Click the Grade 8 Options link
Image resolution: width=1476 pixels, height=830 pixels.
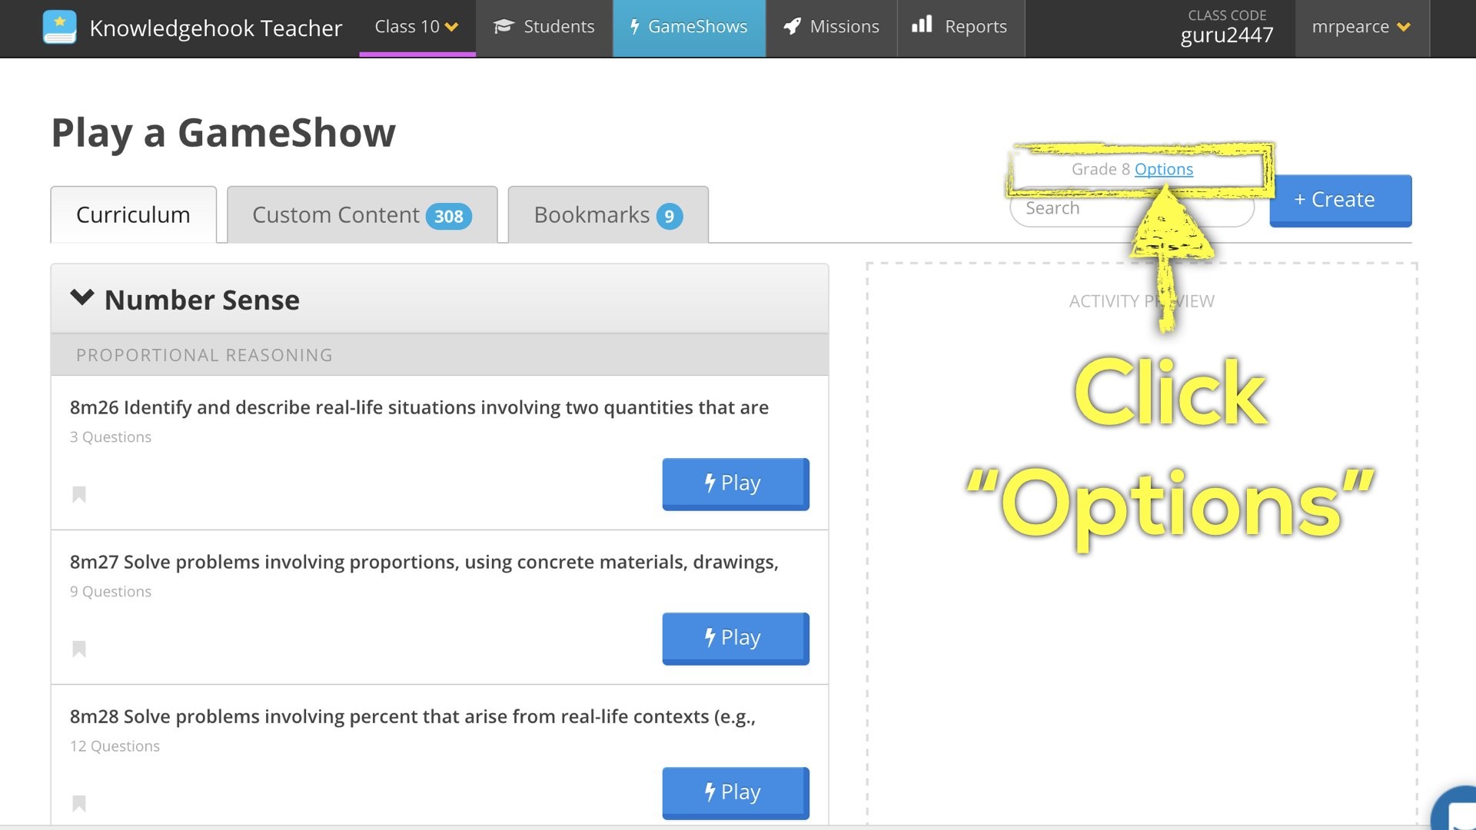tap(1163, 169)
